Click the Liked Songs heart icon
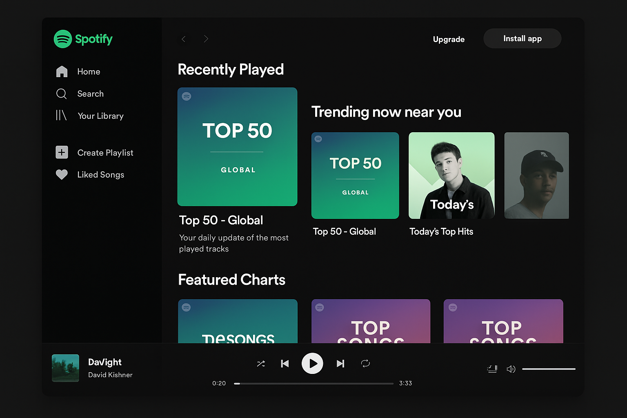 tap(62, 175)
